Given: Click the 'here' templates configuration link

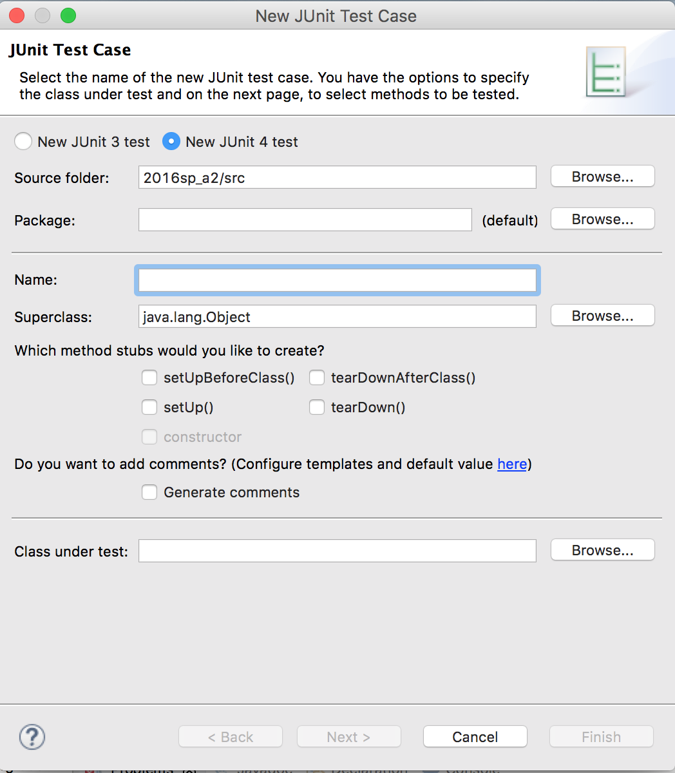Looking at the screenshot, I should coord(511,464).
